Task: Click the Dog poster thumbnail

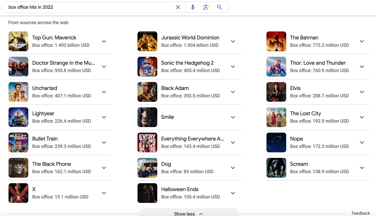Action: pos(147,168)
